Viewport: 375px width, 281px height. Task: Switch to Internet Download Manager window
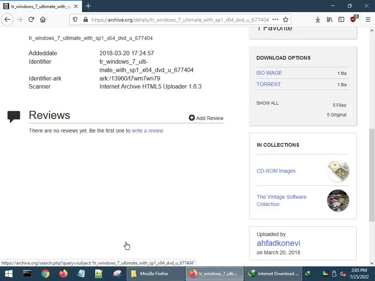click(273, 274)
